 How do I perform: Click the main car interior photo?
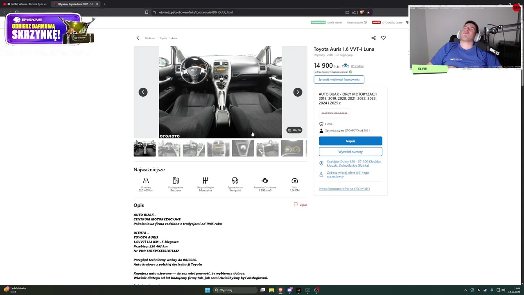220,92
